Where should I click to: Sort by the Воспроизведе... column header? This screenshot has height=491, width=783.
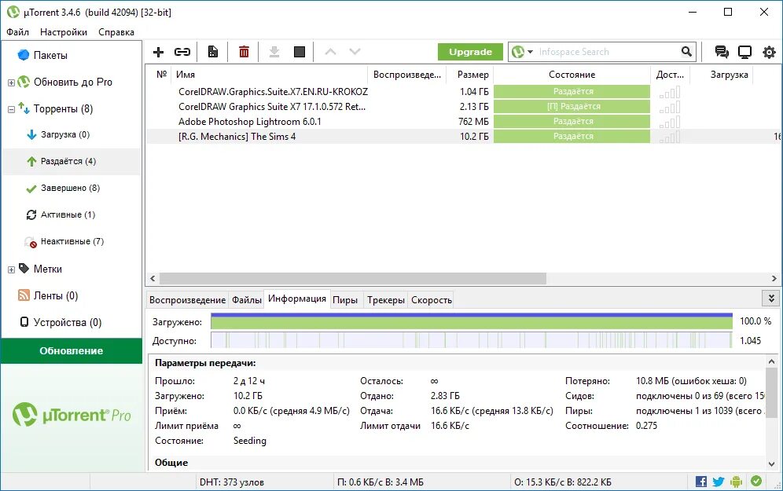407,75
